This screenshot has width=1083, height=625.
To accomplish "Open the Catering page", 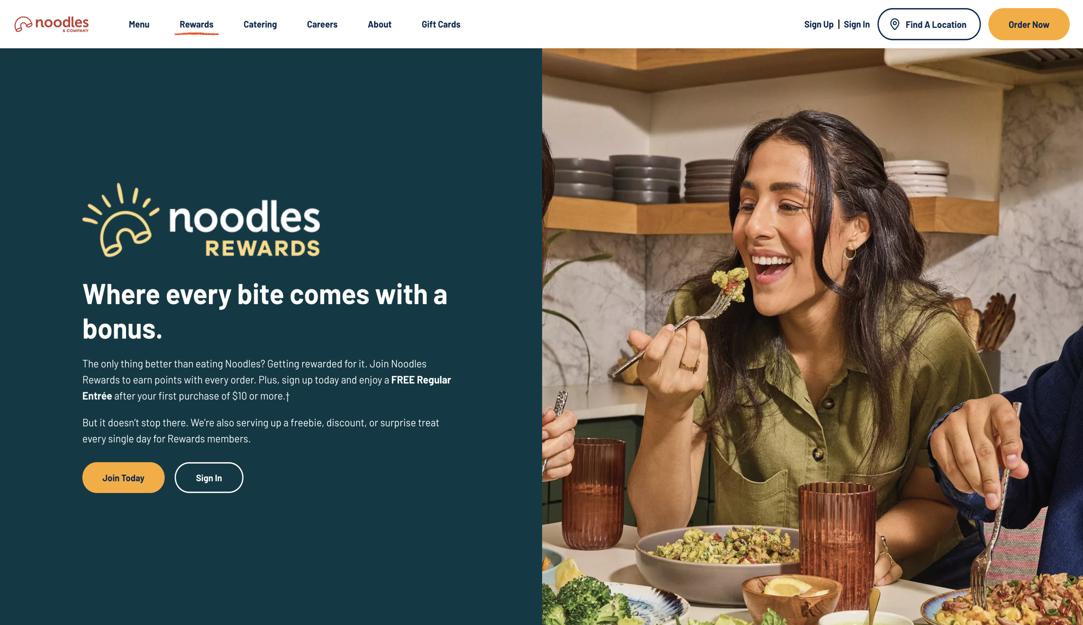I will tap(260, 24).
